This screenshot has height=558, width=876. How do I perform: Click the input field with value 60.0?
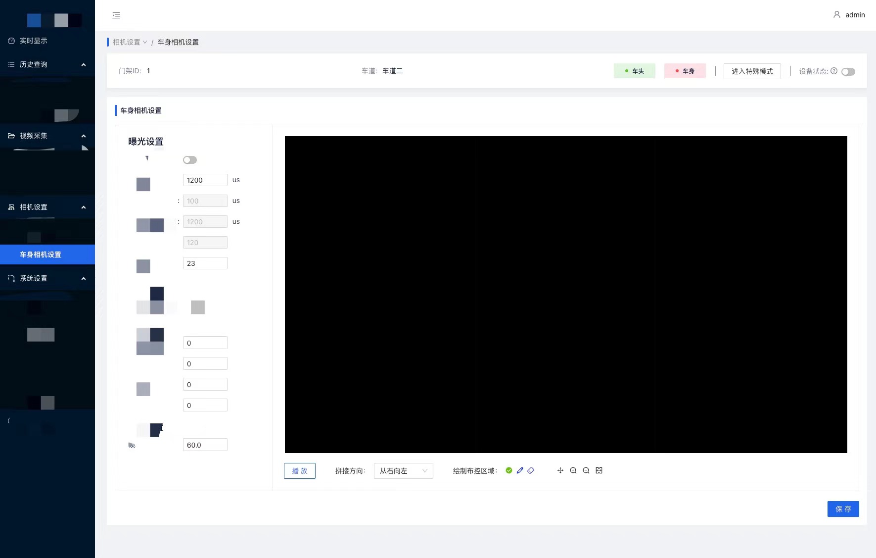point(205,445)
